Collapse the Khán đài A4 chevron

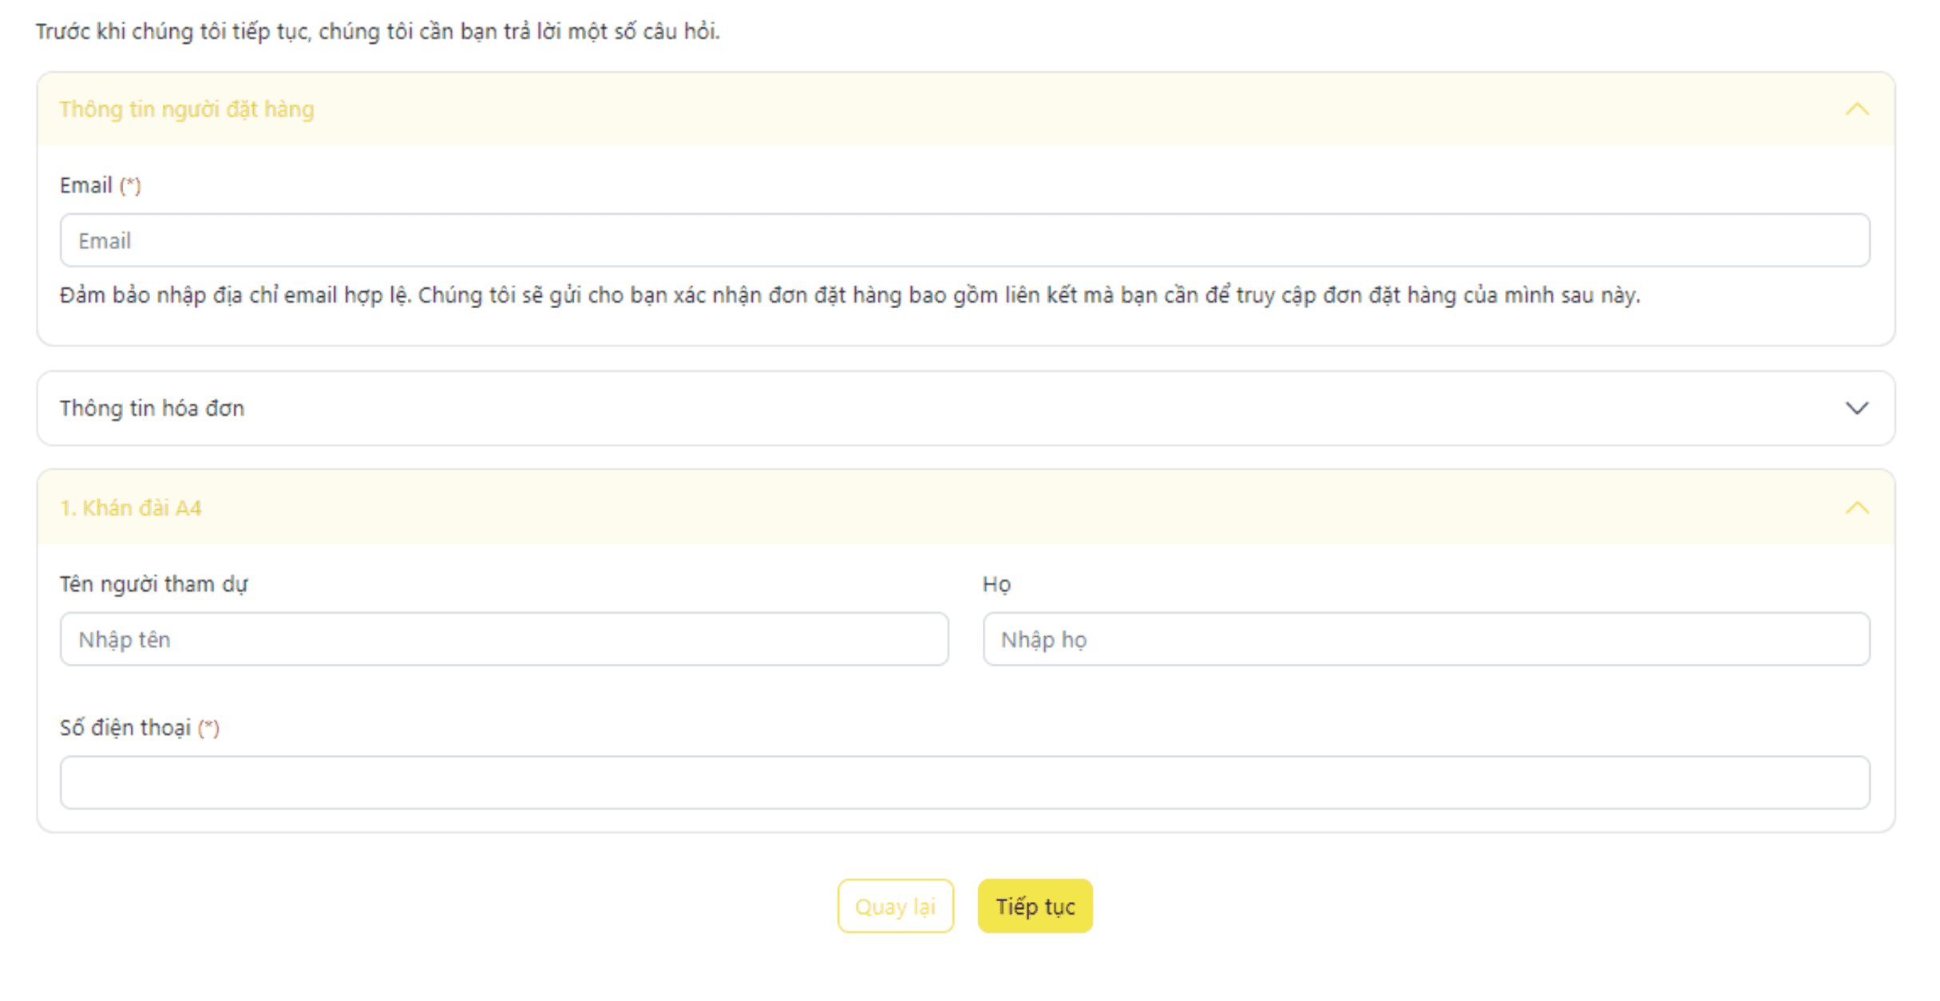(1857, 508)
